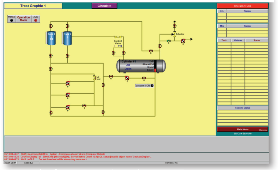Open the yellow Eductor valve
The height and width of the screenshot is (183, 278).
coord(174,34)
